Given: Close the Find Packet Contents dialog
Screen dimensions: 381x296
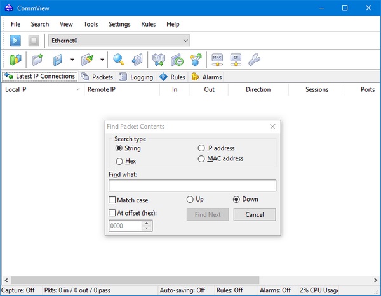Looking at the screenshot, I should (272, 127).
